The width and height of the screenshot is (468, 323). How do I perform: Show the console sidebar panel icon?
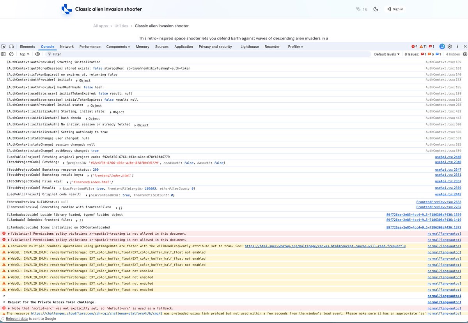[x=4, y=54]
